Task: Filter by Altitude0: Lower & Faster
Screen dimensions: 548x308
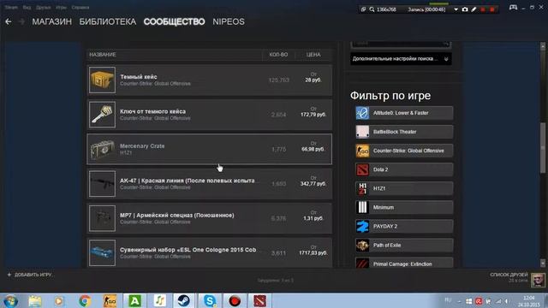Action: [x=404, y=113]
